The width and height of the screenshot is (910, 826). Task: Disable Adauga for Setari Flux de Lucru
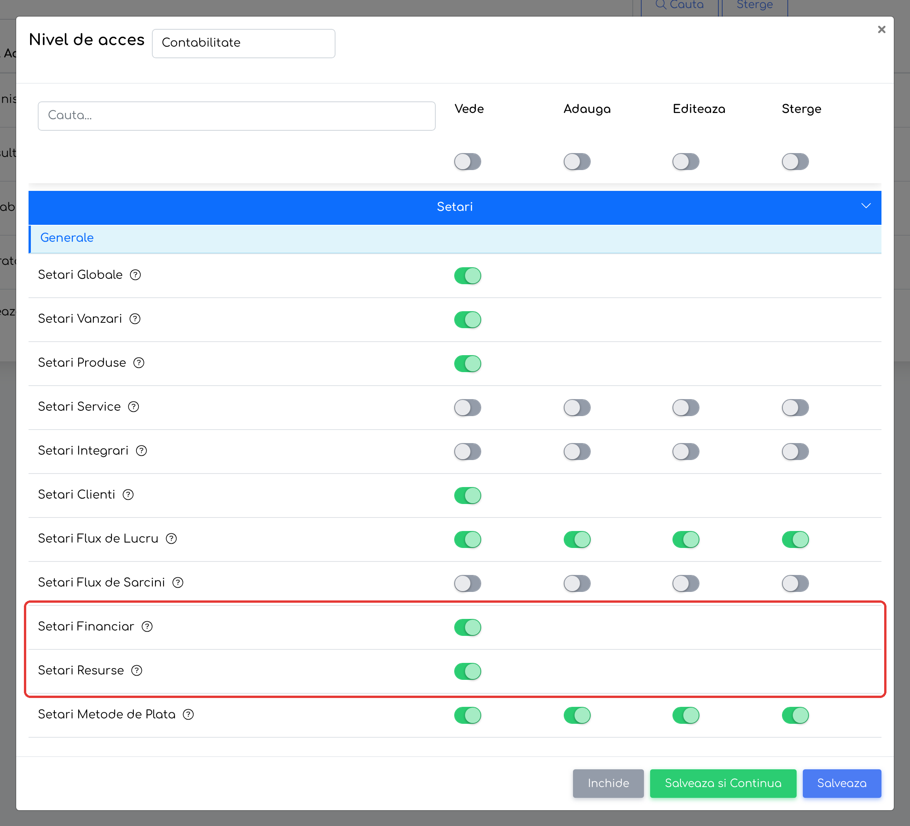[x=577, y=539]
